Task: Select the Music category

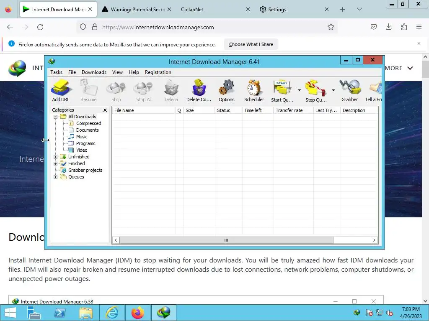Action: tap(82, 137)
